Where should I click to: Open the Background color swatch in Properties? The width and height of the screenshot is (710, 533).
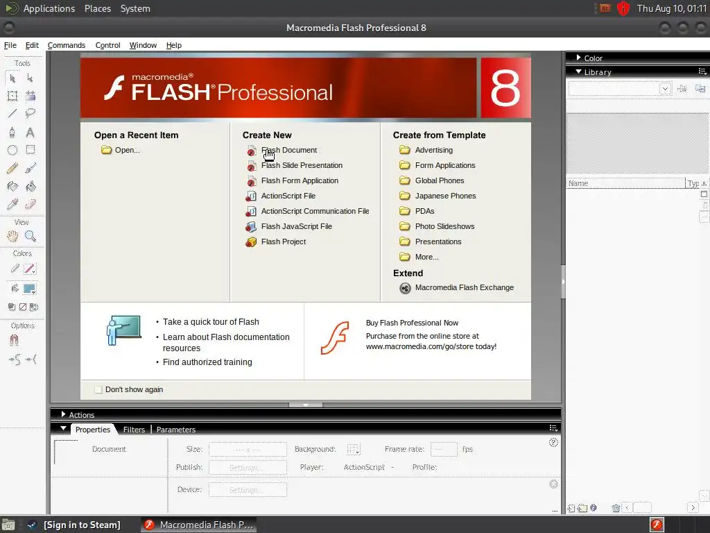pyautogui.click(x=353, y=449)
